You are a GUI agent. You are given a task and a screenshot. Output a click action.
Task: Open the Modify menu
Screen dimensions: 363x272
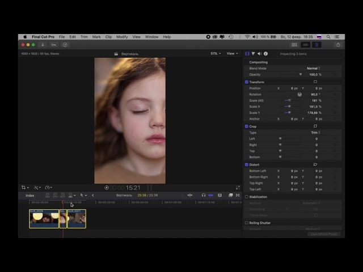click(122, 37)
